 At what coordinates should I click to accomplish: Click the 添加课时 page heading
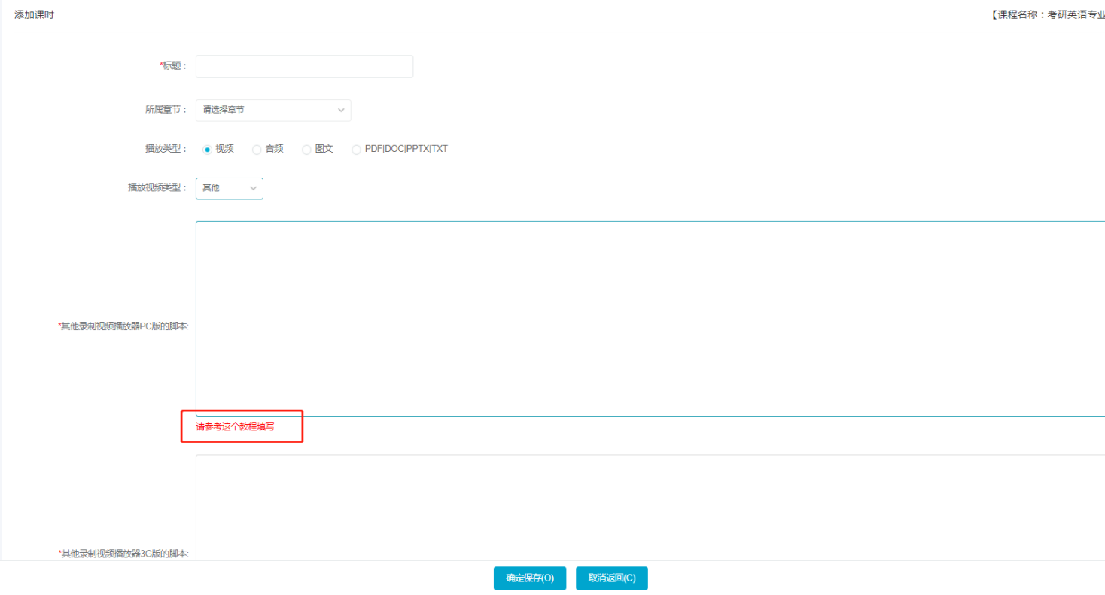coord(34,14)
